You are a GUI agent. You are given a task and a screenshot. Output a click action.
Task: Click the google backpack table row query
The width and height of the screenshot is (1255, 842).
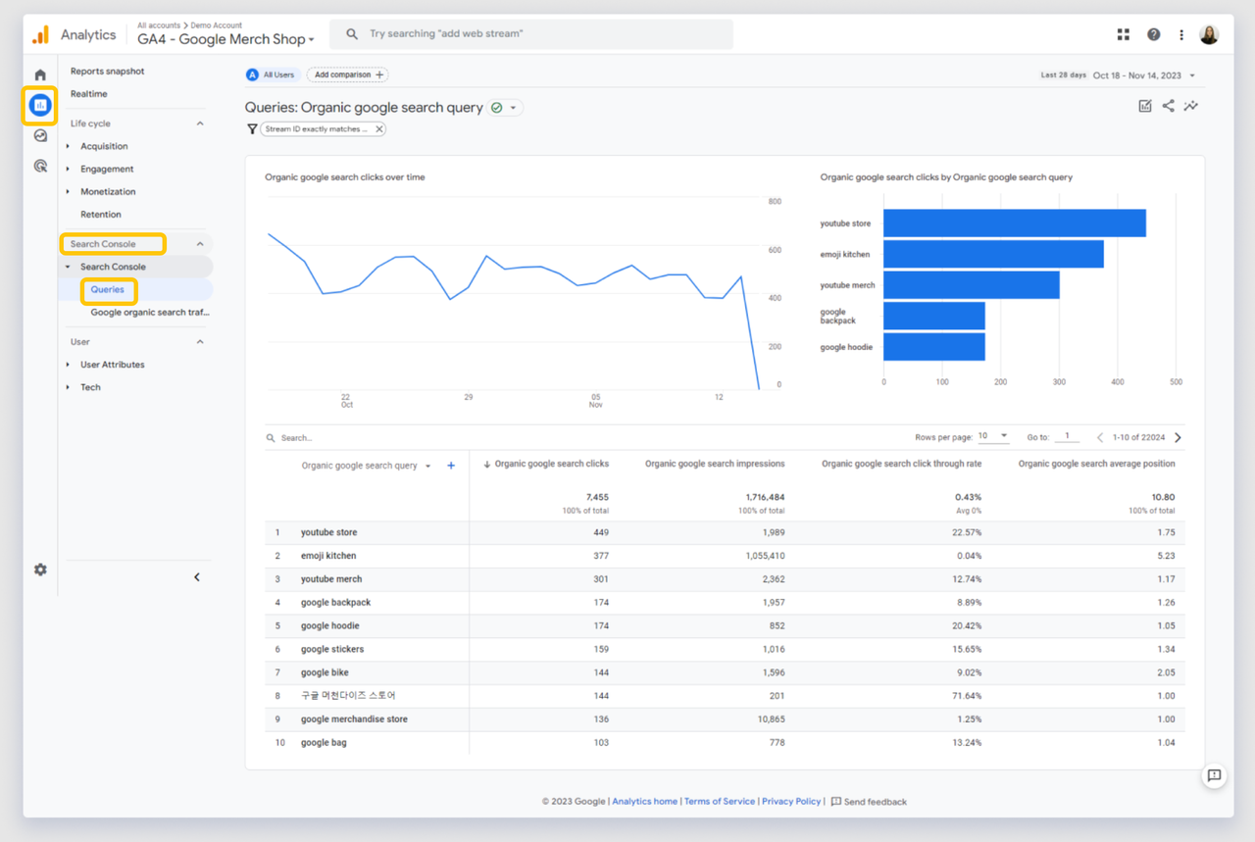pos(335,603)
